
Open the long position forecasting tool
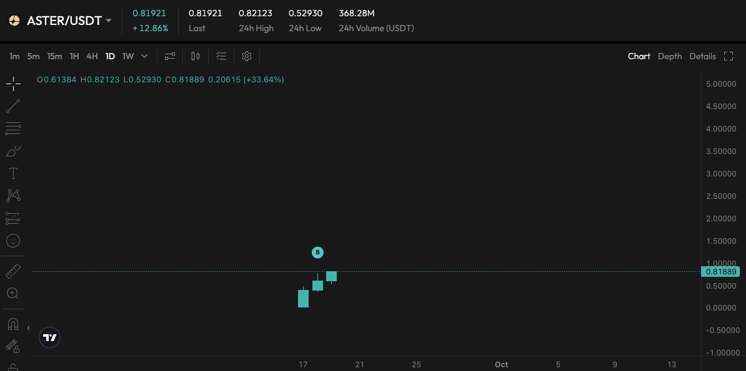pyautogui.click(x=13, y=218)
